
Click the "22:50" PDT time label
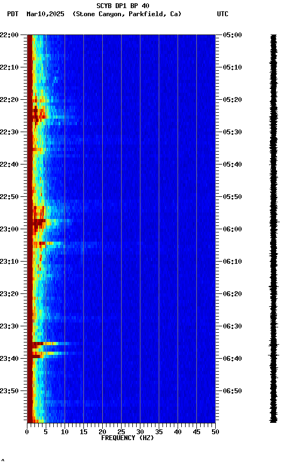click(9, 197)
